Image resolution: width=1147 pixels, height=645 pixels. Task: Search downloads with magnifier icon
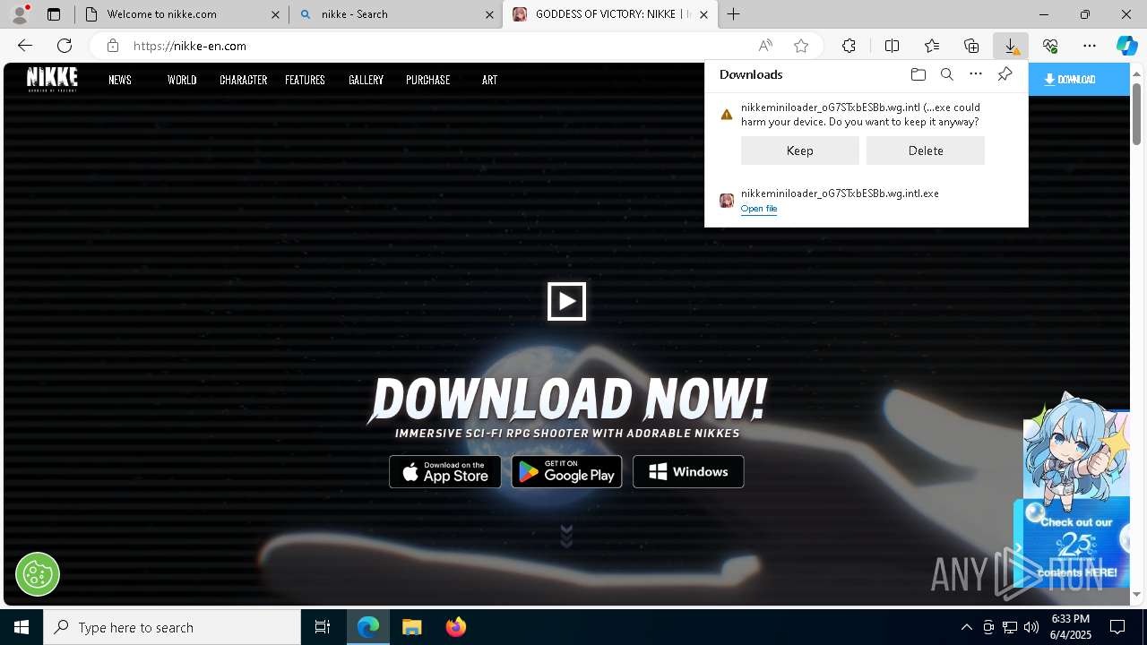(947, 74)
